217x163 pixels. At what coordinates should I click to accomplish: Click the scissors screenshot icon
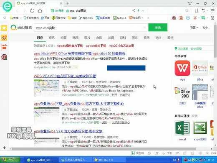(195, 18)
